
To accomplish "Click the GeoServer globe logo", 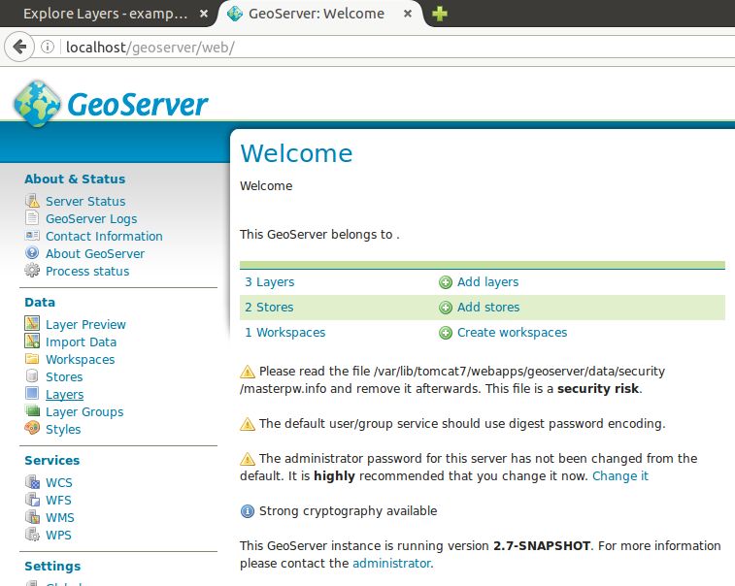I will tap(37, 104).
